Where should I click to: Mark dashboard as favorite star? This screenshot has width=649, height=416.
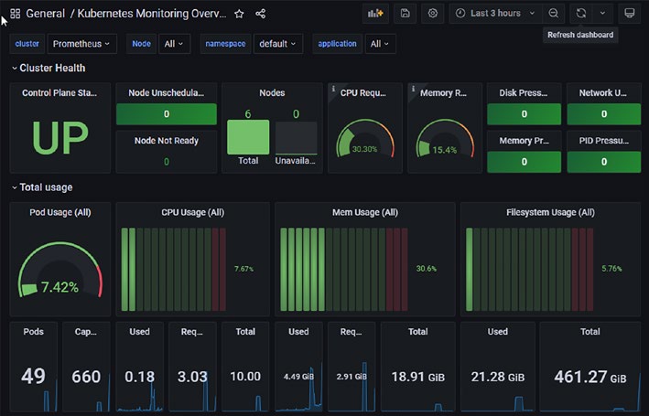pos(239,14)
